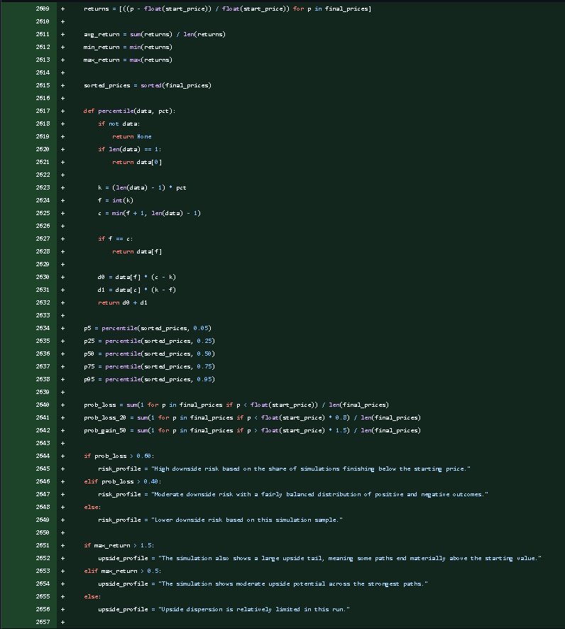Select line number 2615
The height and width of the screenshot is (629, 565).
(43, 85)
